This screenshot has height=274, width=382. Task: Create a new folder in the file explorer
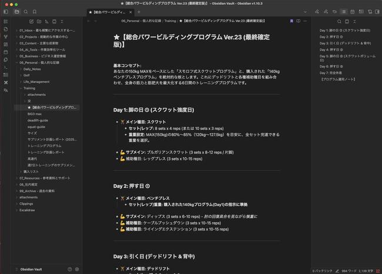[x=39, y=21]
